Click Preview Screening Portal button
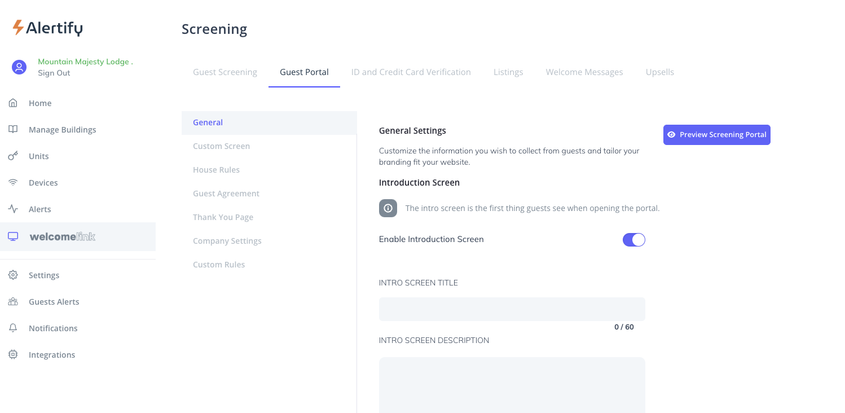 pyautogui.click(x=716, y=135)
